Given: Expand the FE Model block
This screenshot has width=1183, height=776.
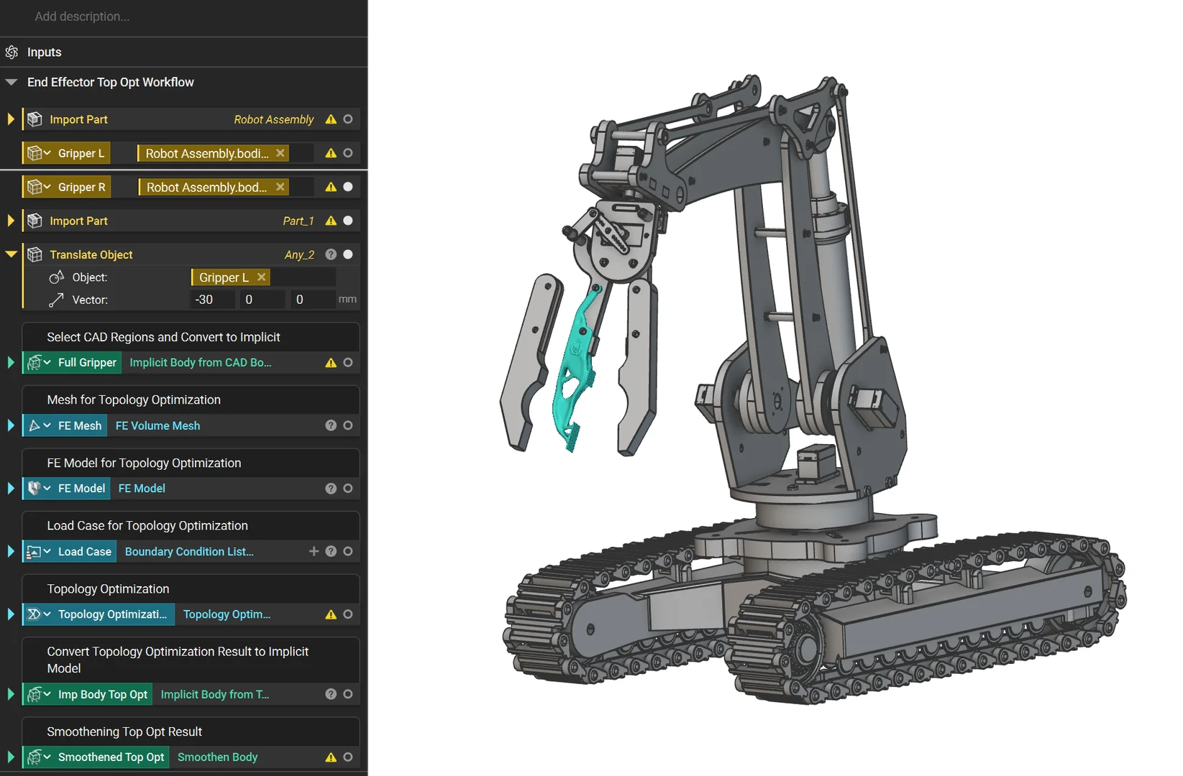Looking at the screenshot, I should [x=11, y=489].
